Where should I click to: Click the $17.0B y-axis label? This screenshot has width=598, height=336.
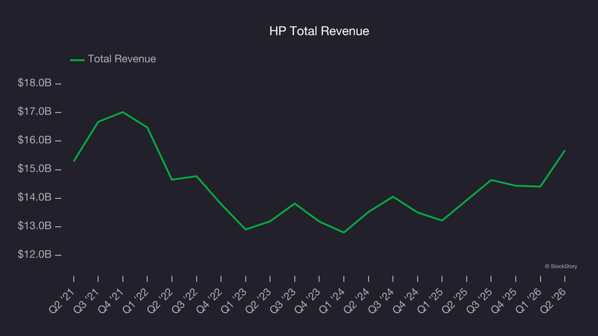(35, 112)
